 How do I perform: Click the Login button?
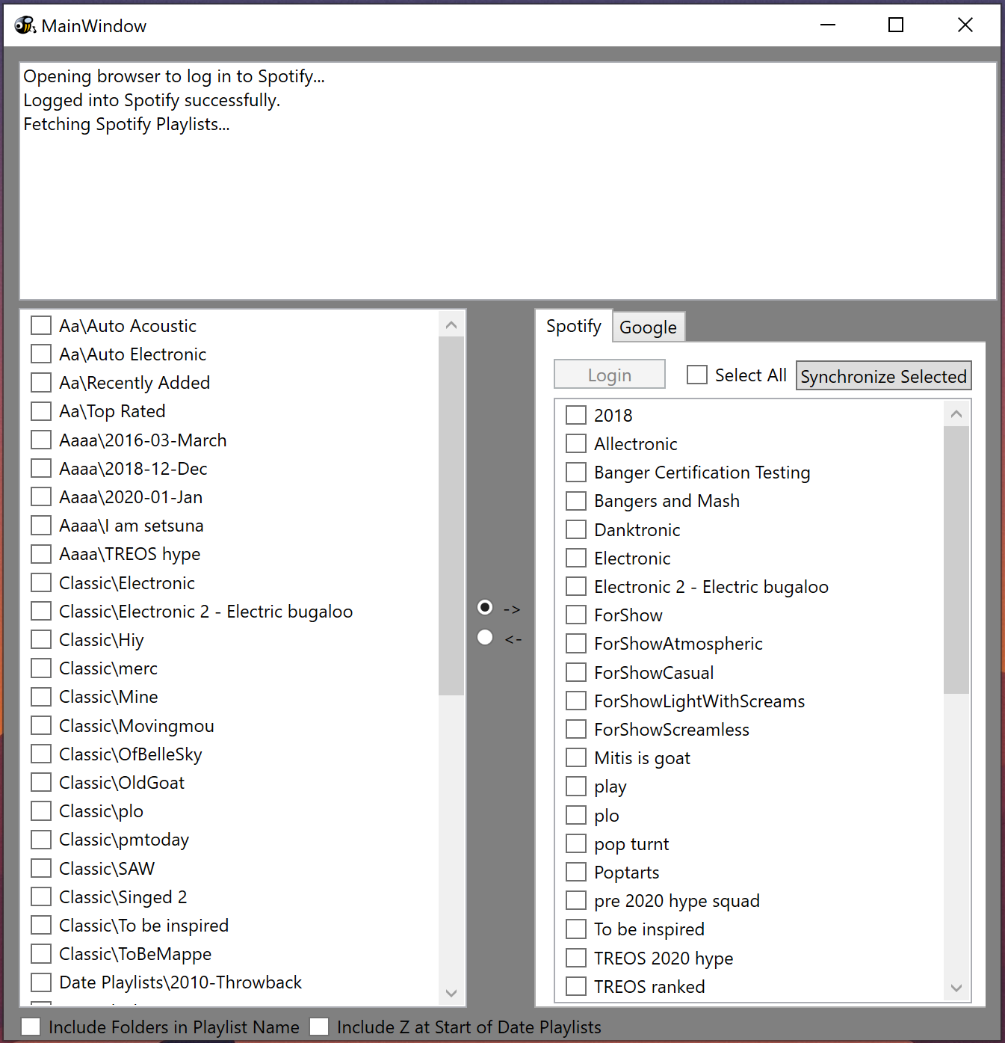coord(610,375)
